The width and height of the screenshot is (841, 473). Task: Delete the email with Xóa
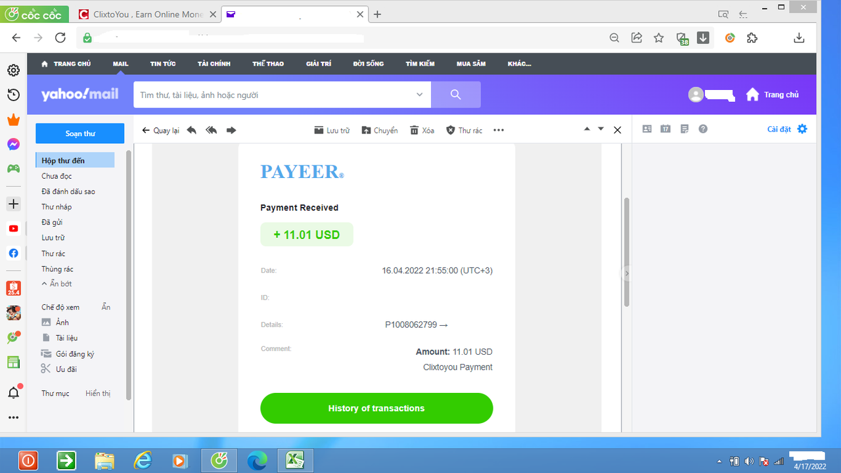(x=422, y=130)
